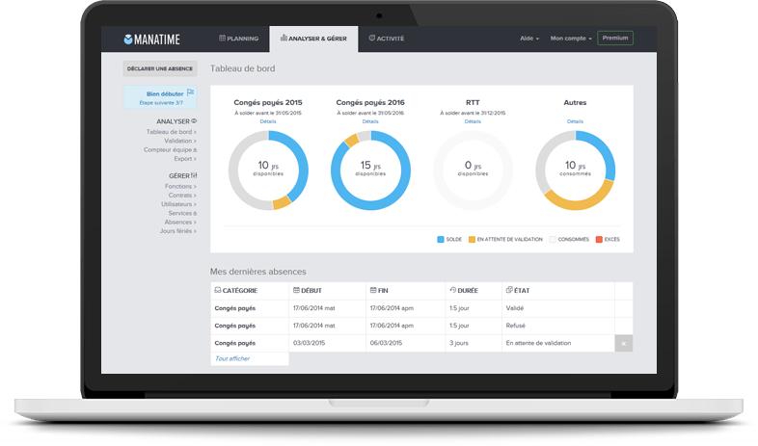Click the eye icon next to Analyser
The image size is (758, 446).
194,121
